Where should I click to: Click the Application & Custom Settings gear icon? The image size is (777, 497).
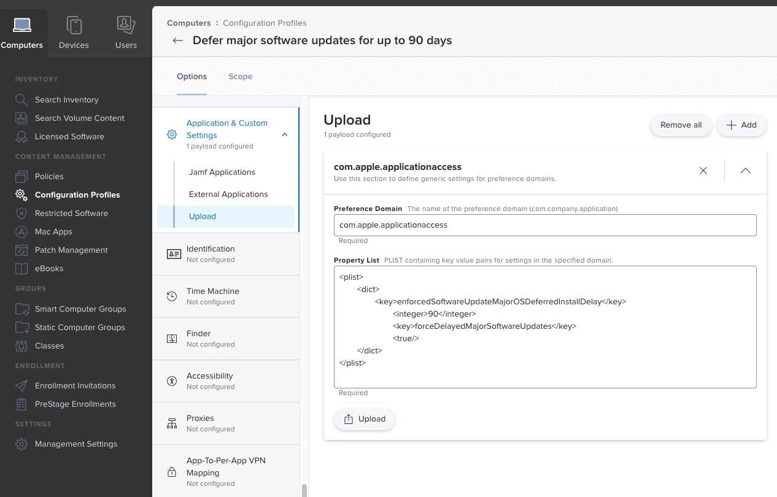(x=172, y=134)
